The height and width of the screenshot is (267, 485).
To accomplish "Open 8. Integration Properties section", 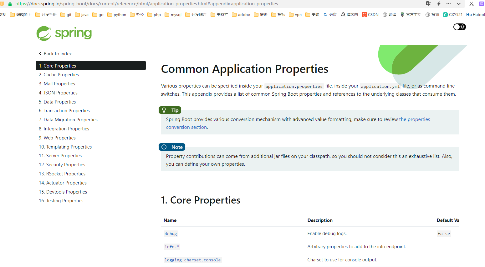I will pos(64,129).
